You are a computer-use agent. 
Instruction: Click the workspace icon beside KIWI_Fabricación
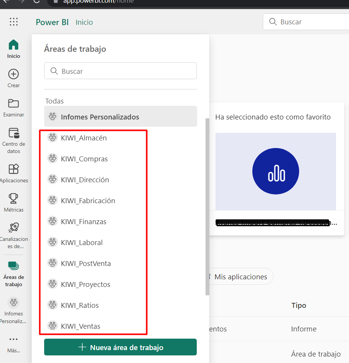tap(53, 200)
